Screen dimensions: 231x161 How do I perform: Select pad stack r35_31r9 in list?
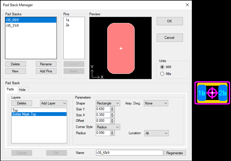[12, 26]
